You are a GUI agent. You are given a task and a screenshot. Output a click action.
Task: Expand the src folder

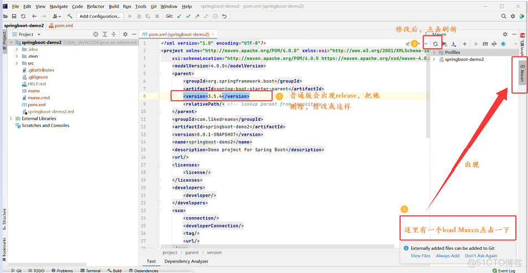17,63
